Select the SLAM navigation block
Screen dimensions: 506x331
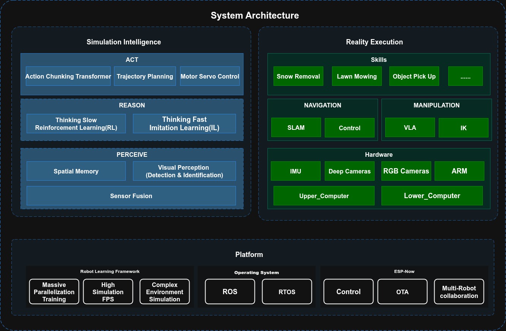click(x=296, y=128)
